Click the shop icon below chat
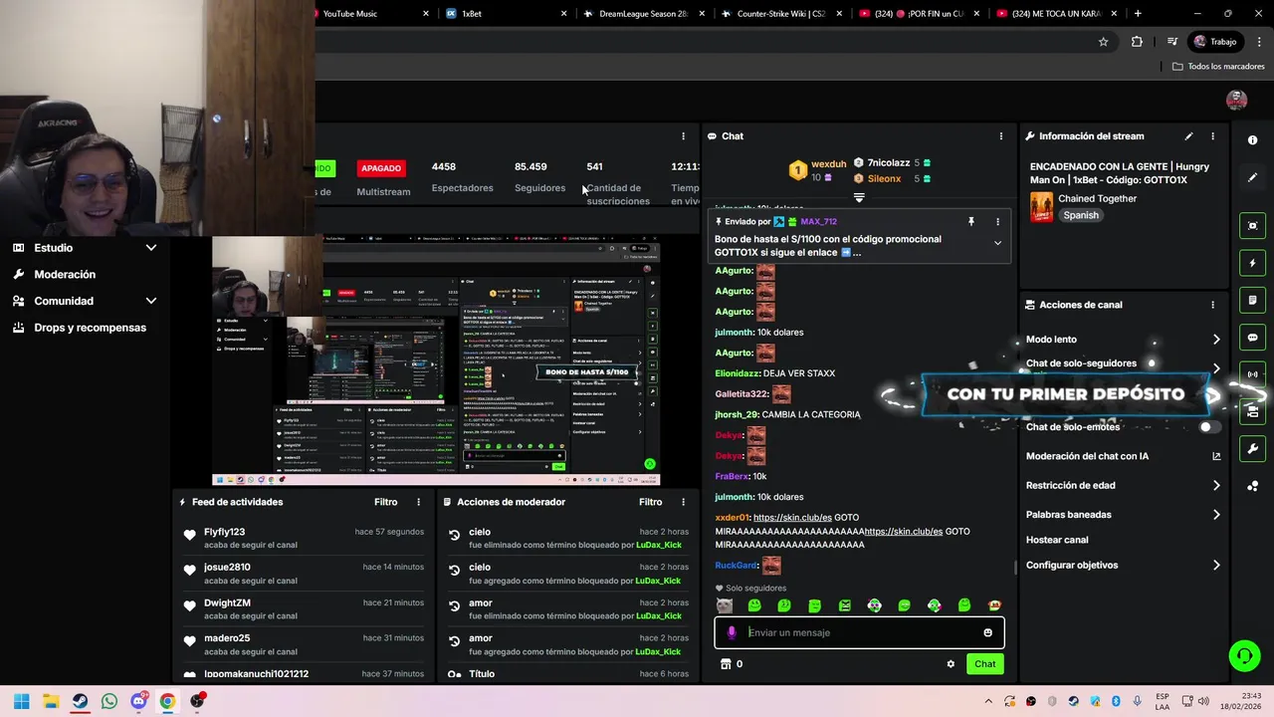Screen dimensions: 1274x717 pyautogui.click(x=726, y=664)
